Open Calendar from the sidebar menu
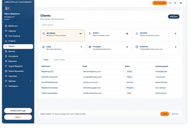The image size is (190, 129). (x=18, y=31)
